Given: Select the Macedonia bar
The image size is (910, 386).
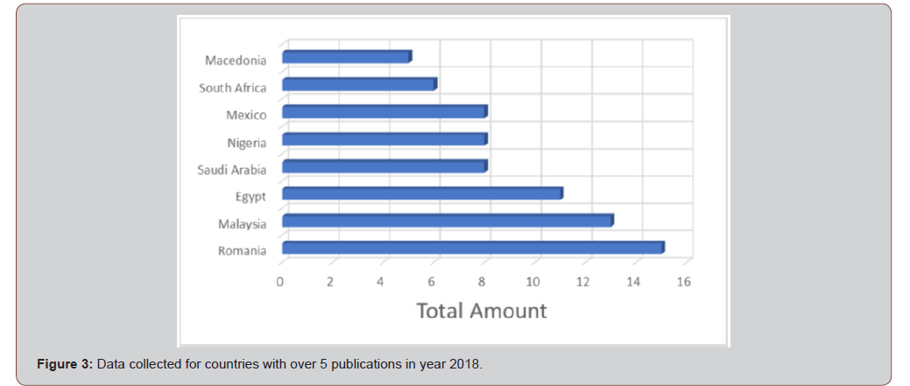Looking at the screenshot, I should tap(347, 58).
